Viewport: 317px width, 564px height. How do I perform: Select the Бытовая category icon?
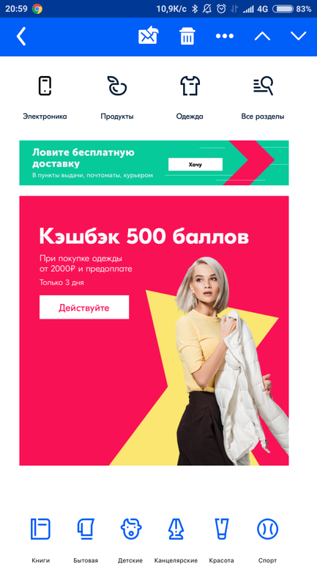(x=86, y=529)
